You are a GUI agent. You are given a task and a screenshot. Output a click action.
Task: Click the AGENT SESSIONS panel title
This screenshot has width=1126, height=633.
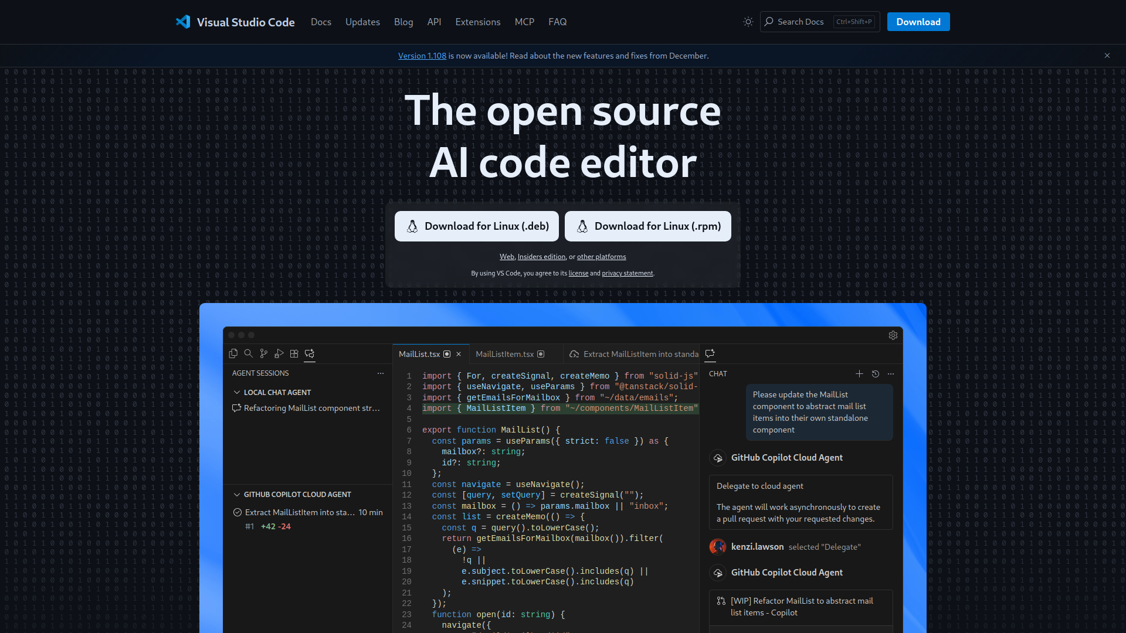pos(260,373)
